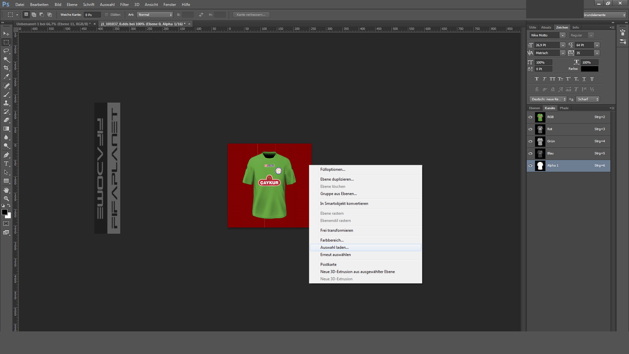
Task: Select the Type tool
Action: (6, 164)
